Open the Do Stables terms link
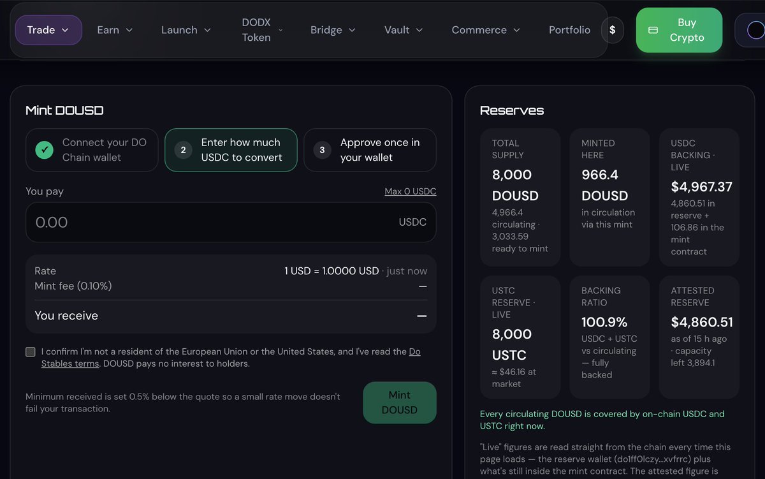The width and height of the screenshot is (765, 479). (231, 358)
